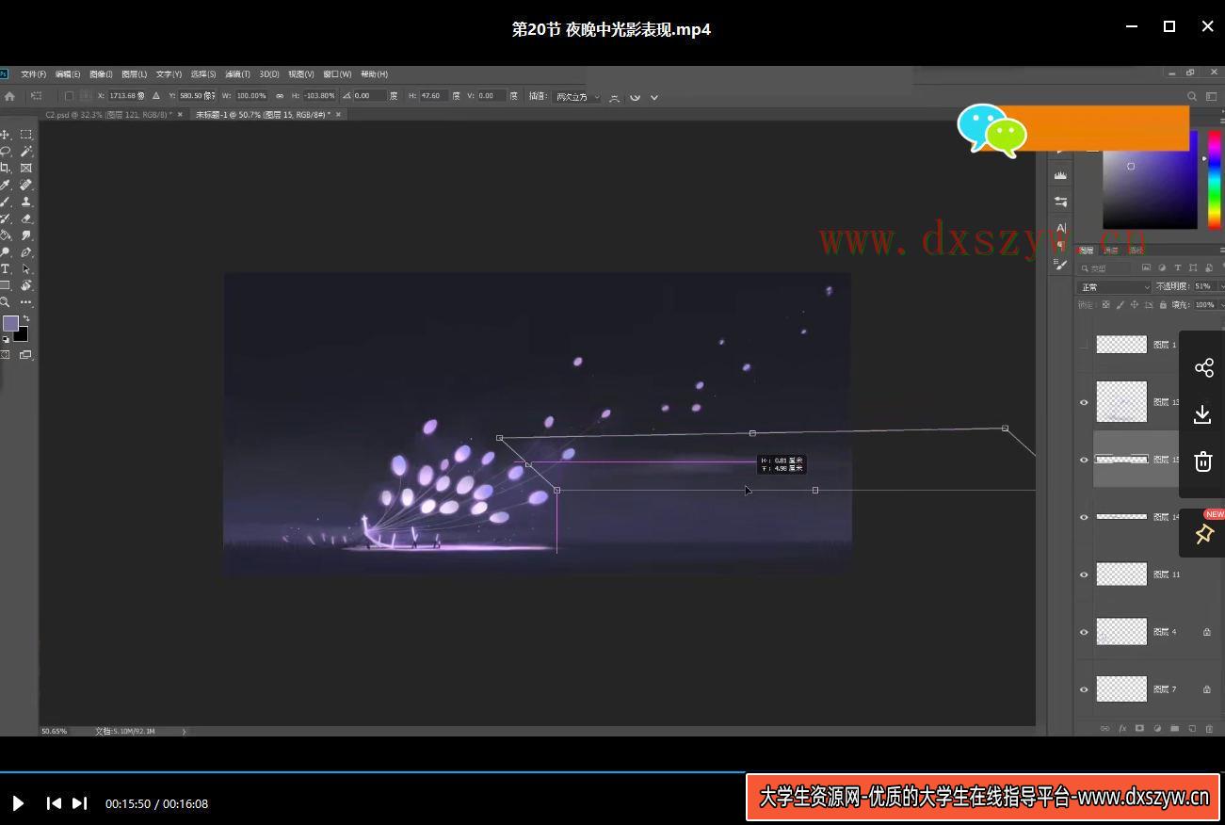Click the pin button marked NEW
The width and height of the screenshot is (1225, 825).
point(1203,534)
